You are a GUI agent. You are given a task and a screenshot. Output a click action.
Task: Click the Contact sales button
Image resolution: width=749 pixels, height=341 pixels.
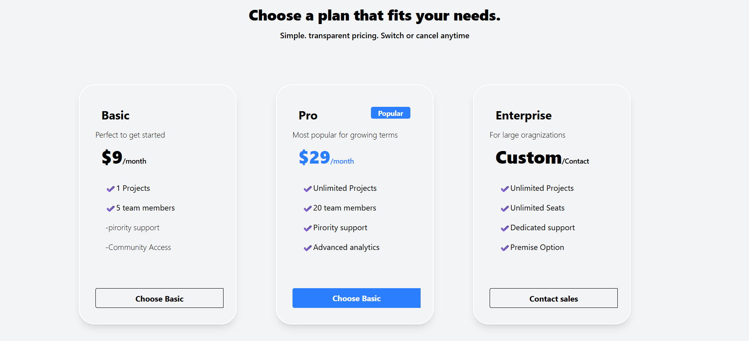coord(553,298)
